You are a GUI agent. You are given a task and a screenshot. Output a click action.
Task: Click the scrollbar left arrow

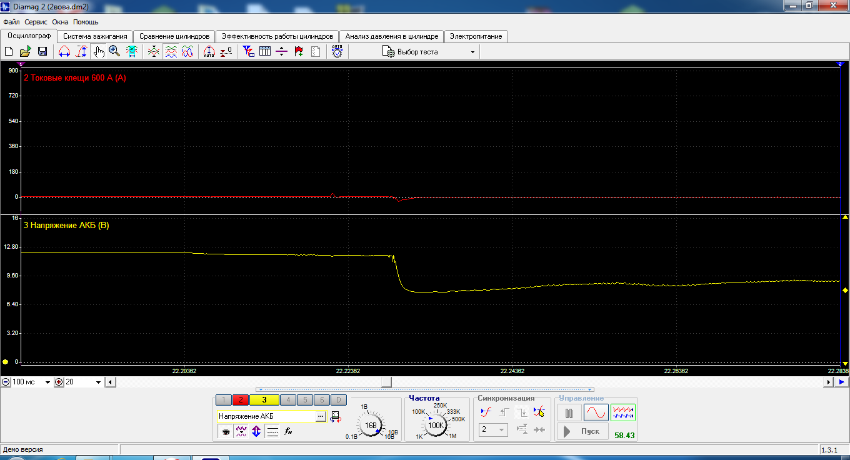pos(110,382)
